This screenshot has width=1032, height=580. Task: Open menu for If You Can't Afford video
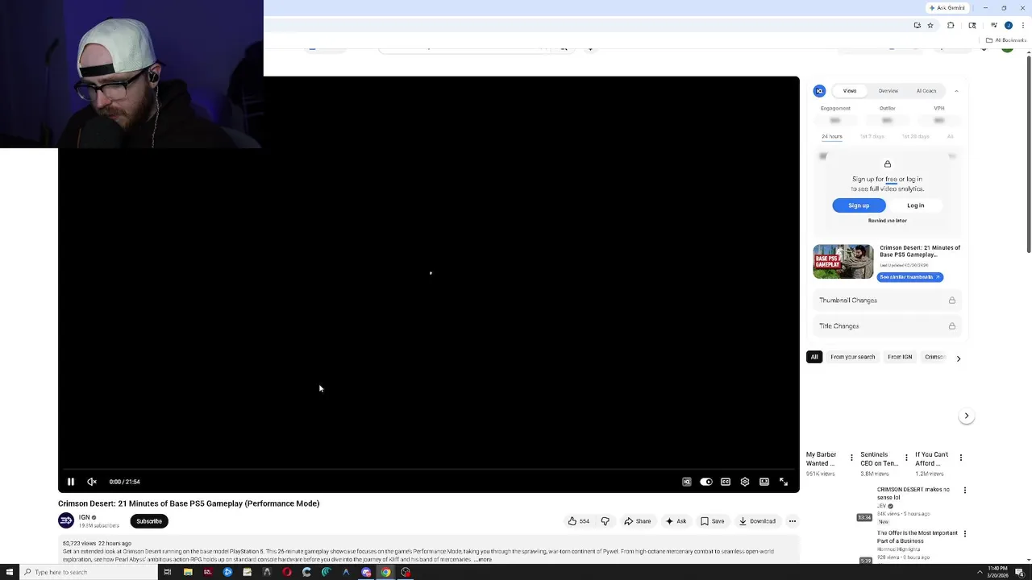point(960,458)
